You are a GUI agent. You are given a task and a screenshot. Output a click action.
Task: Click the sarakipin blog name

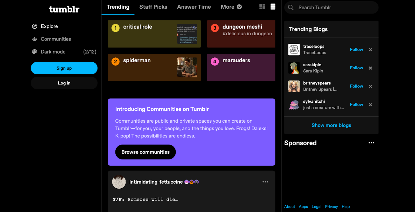point(312,65)
